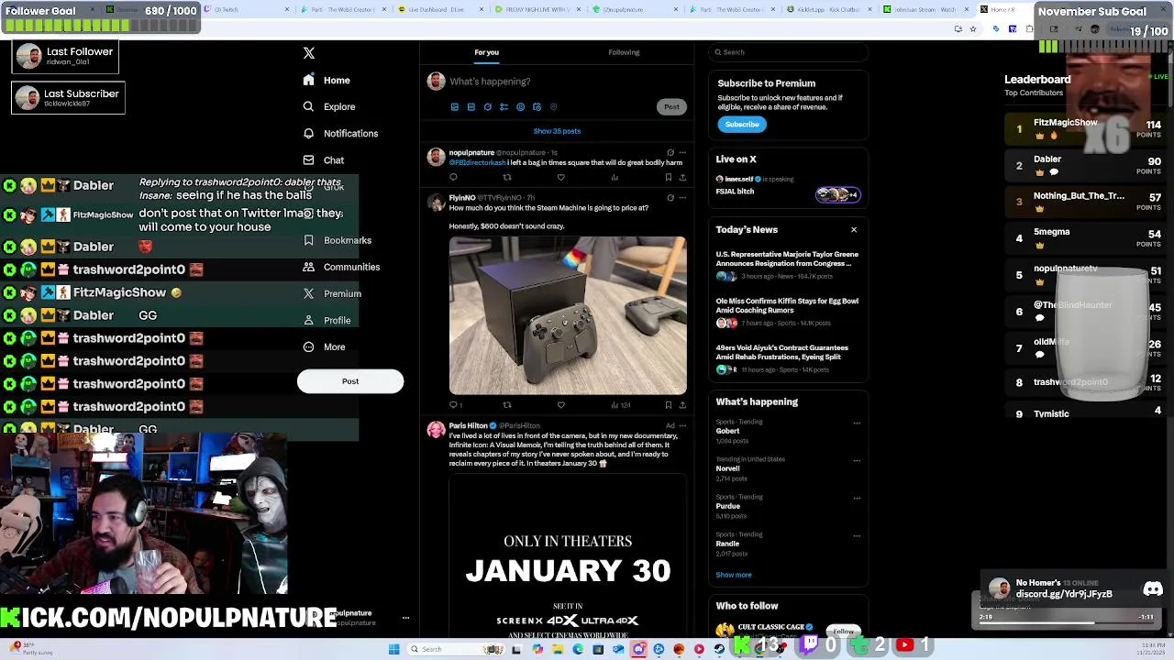Click the schedule post icon in composer
Screen dimensions: 1174x660
tap(537, 107)
